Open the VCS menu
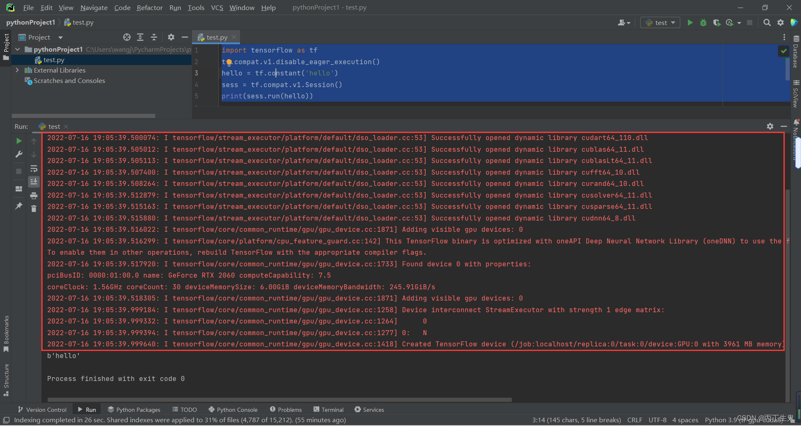 [x=217, y=8]
